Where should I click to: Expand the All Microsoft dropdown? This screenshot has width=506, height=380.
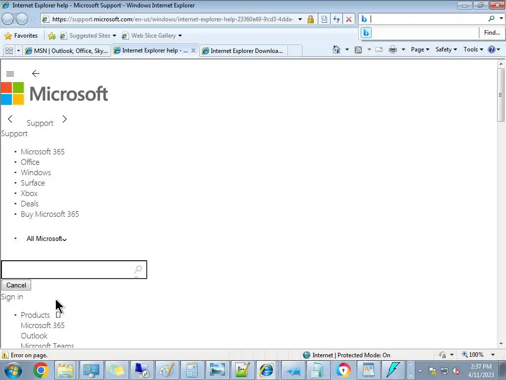[x=47, y=239]
